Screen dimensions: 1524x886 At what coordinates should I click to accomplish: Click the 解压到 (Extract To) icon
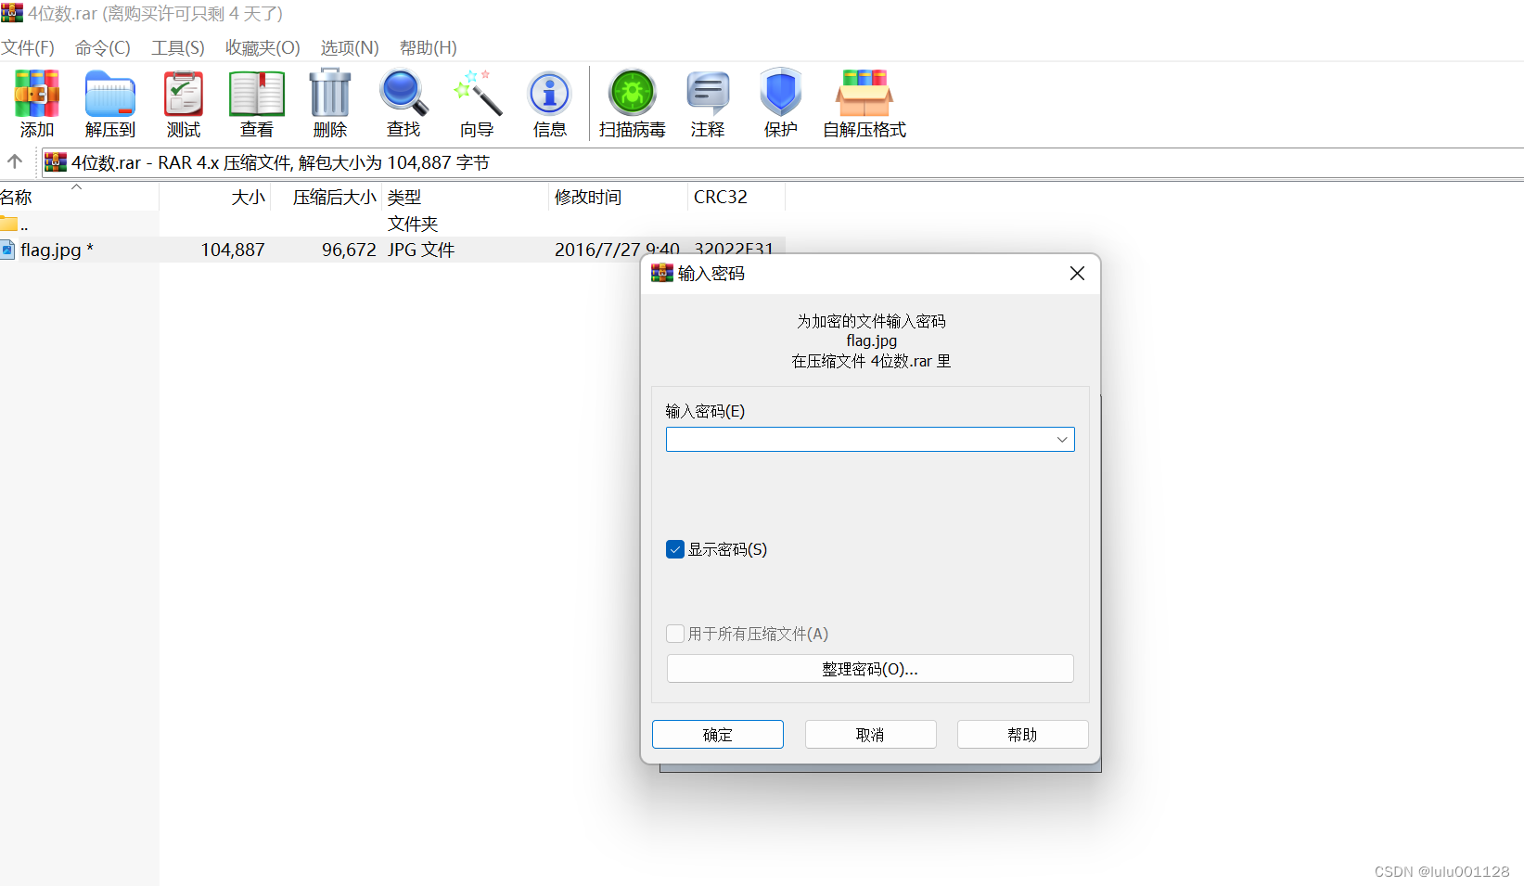109,102
